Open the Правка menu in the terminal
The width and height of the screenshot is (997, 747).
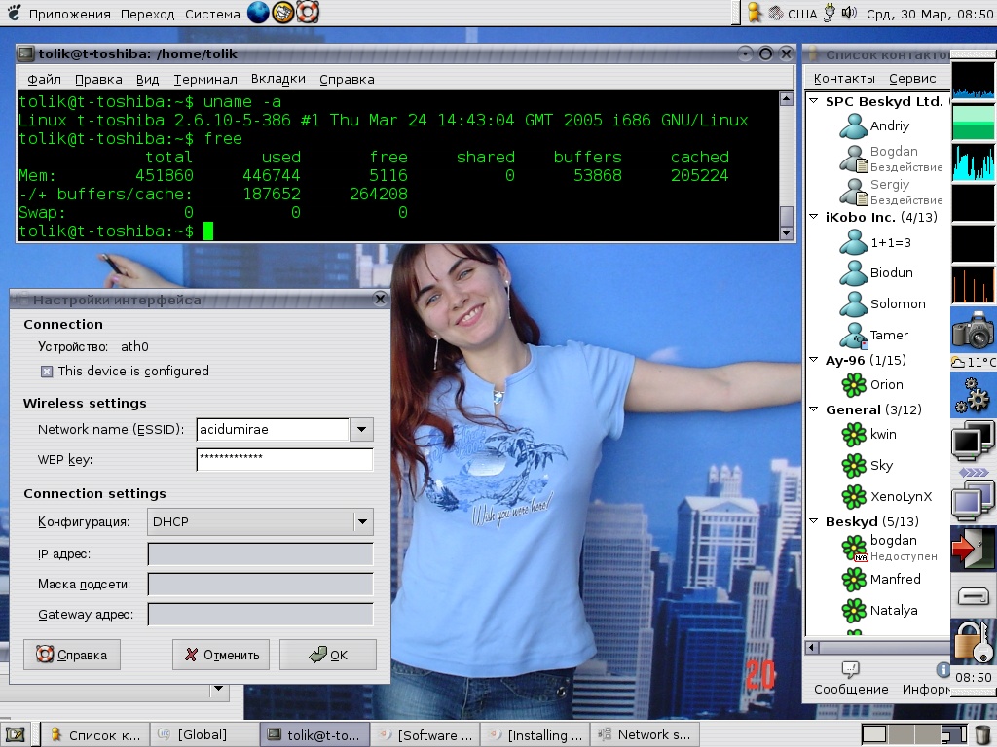(98, 80)
